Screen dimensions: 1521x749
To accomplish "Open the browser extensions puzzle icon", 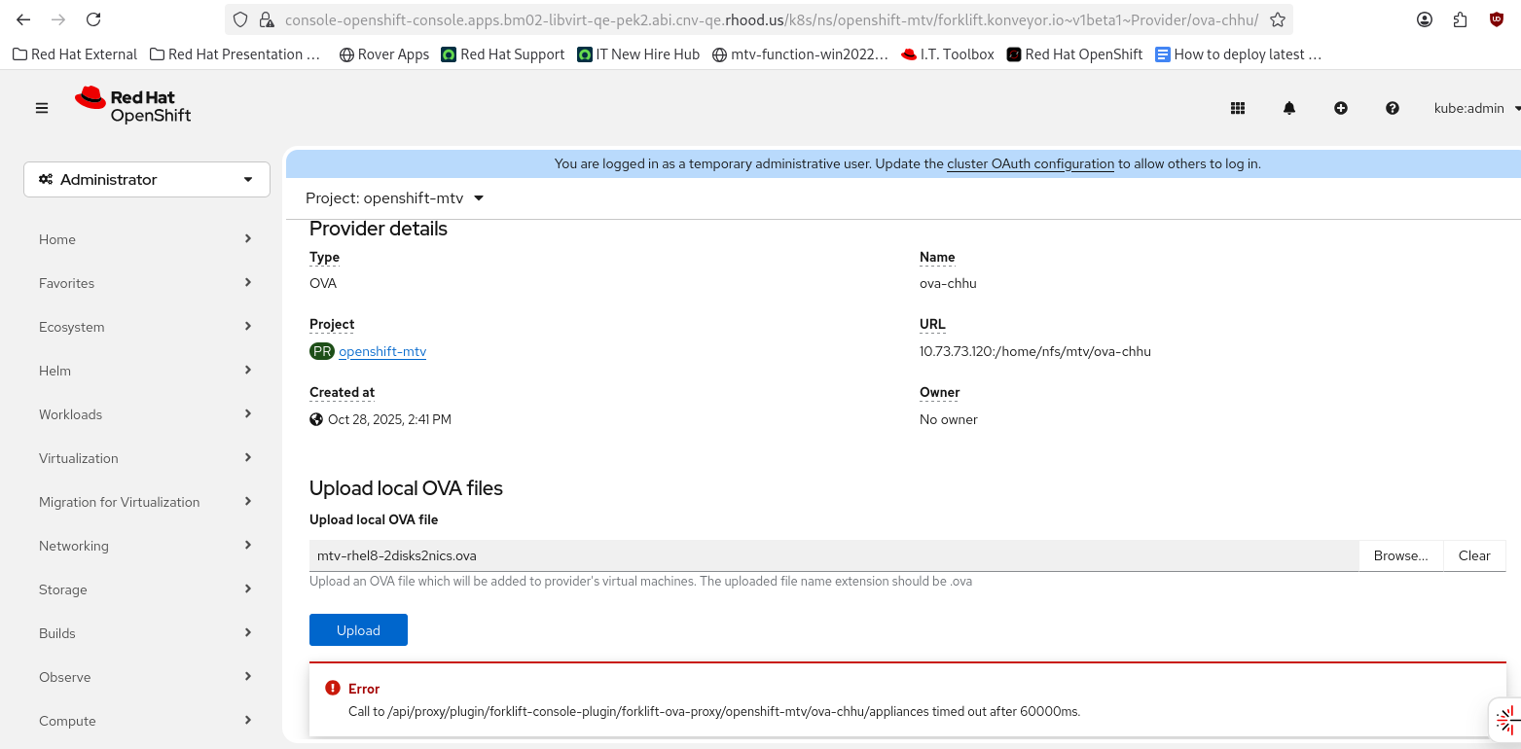I will coord(1460,19).
